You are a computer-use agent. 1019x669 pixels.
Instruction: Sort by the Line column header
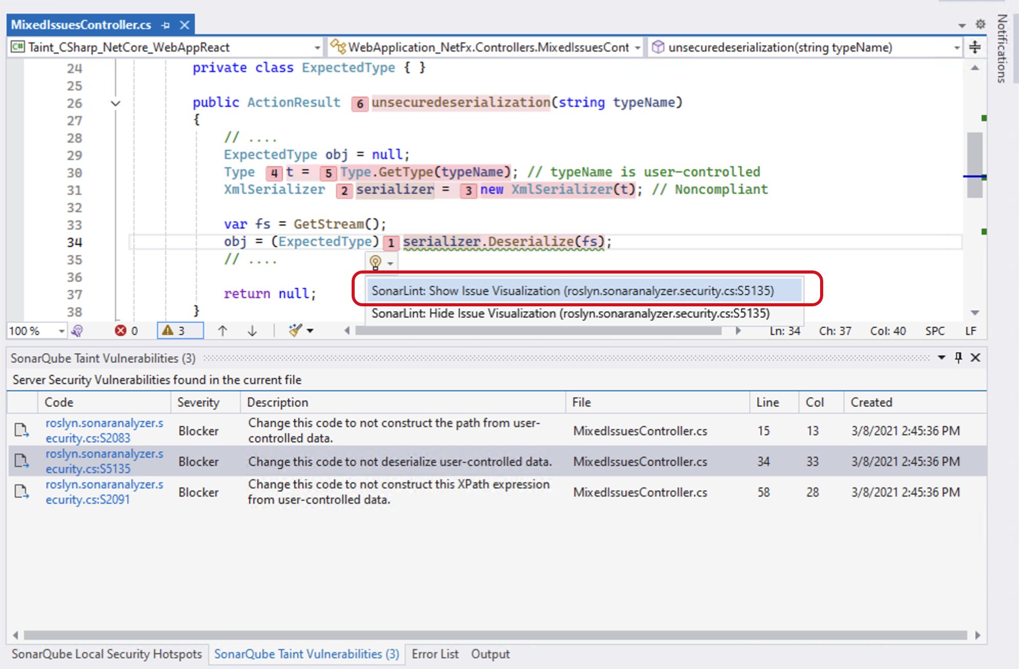[x=774, y=403]
